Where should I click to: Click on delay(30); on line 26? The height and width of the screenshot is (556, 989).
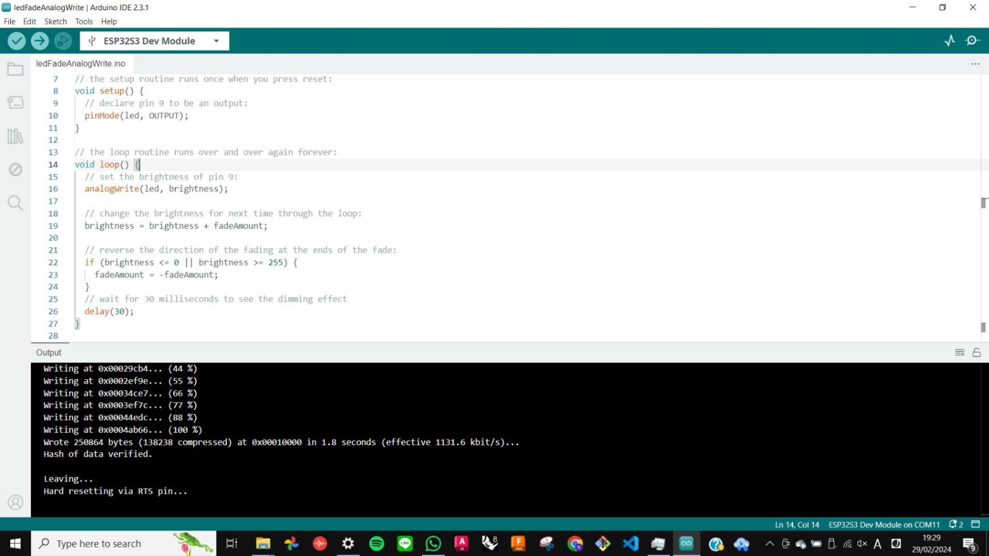(x=109, y=311)
